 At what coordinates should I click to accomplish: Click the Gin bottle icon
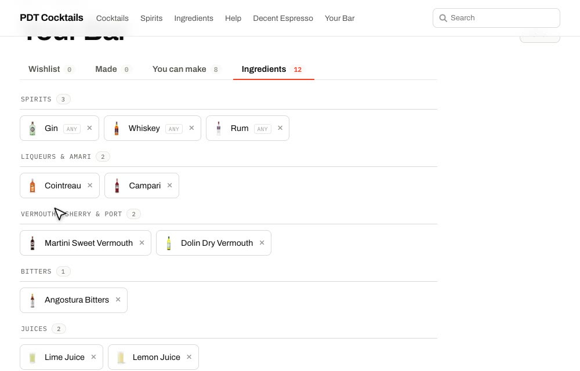(x=32, y=128)
